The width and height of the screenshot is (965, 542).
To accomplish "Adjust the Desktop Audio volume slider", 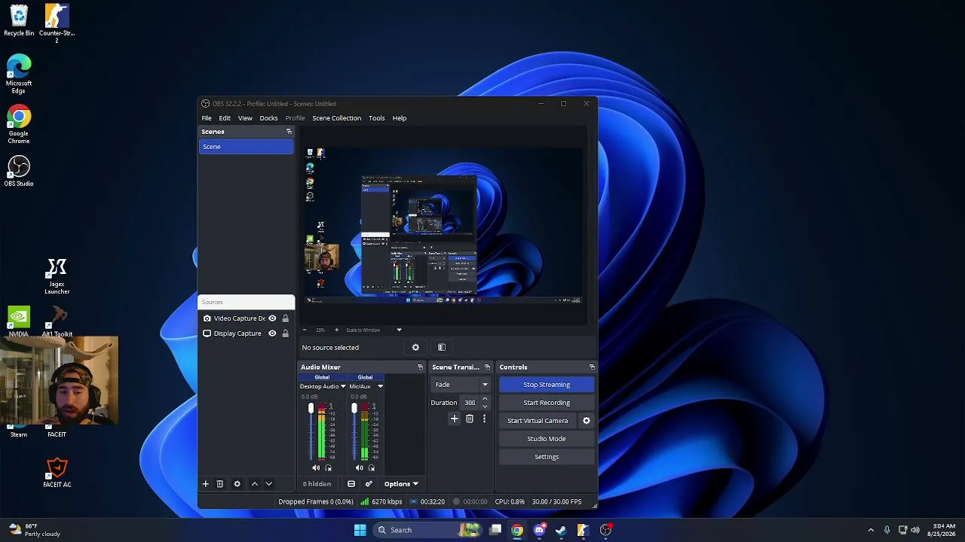I will tap(311, 431).
